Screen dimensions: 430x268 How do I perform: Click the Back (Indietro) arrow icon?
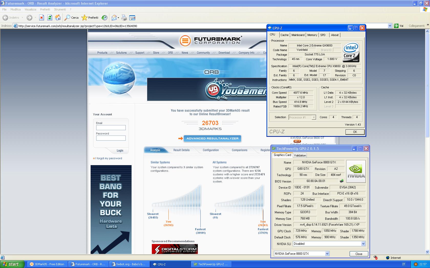5,18
